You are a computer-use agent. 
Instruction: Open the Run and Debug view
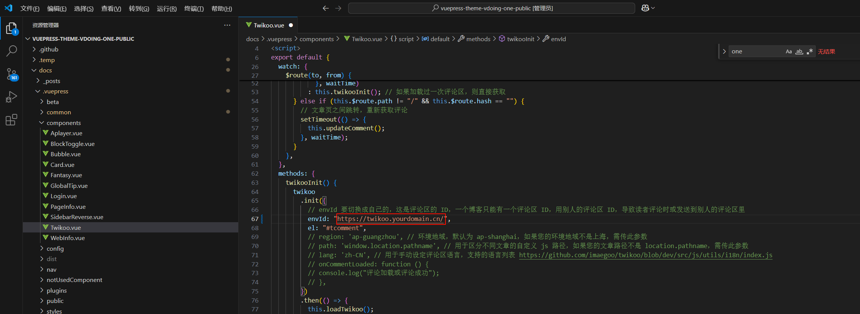click(11, 97)
